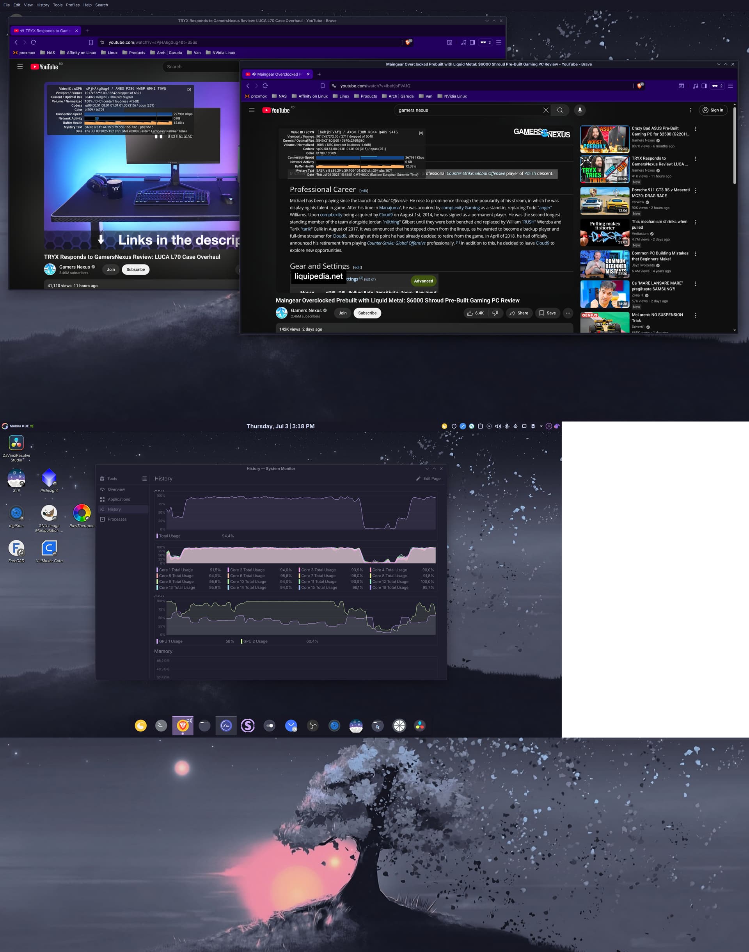Open Brave main menu in Maingear window
Viewport: 749px width, 952px height.
pos(731,86)
